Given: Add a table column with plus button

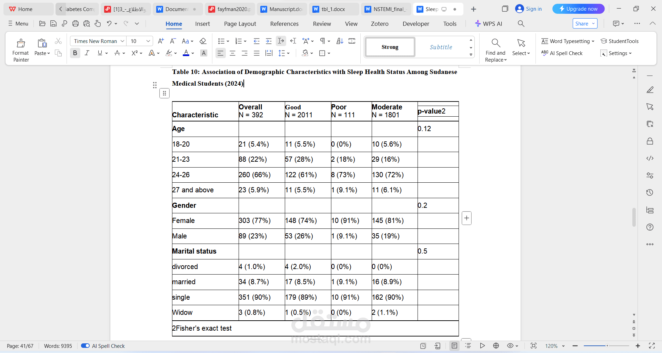Looking at the screenshot, I should click(x=467, y=218).
